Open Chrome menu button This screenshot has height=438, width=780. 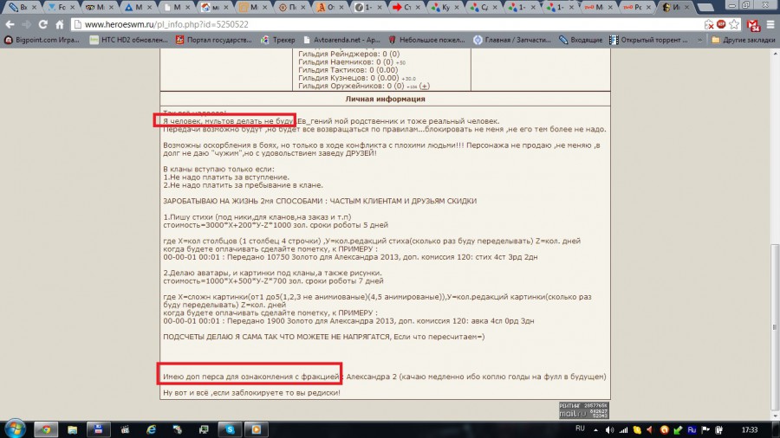point(769,24)
